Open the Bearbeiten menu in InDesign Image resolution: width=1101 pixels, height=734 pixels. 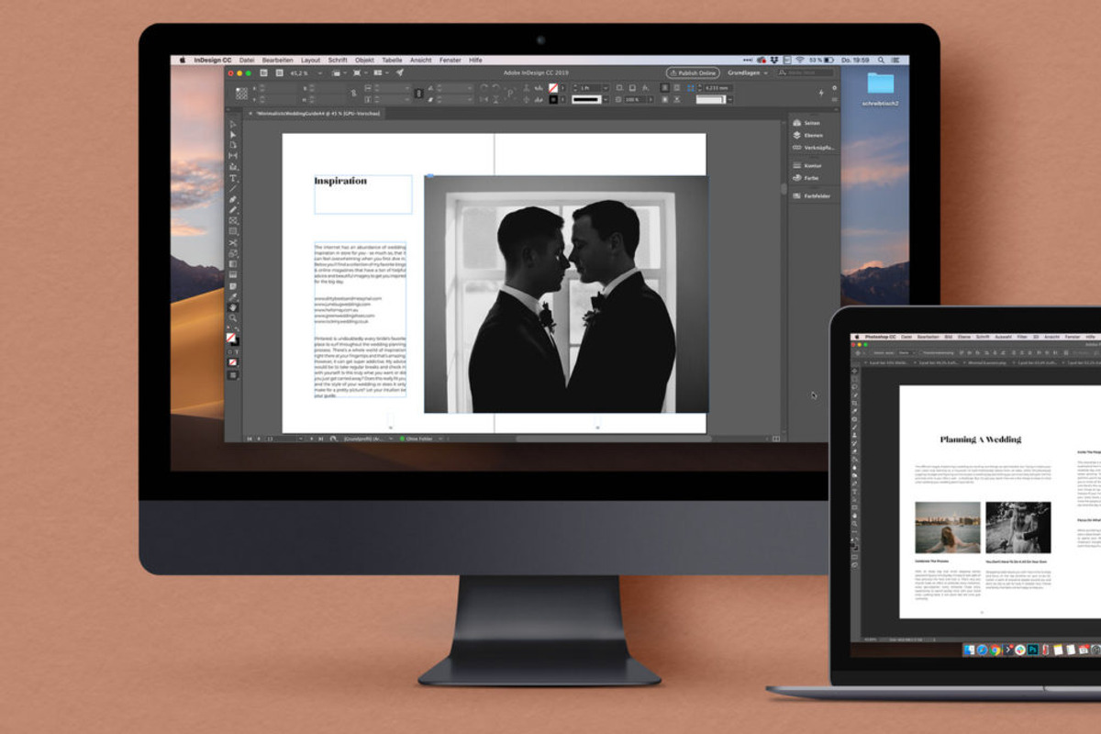coord(278,60)
